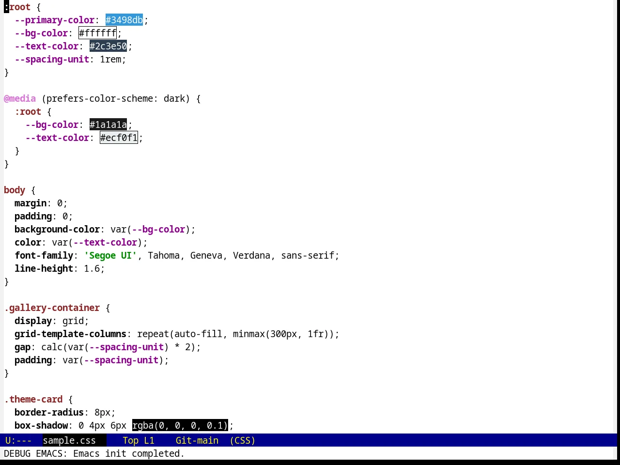Click the Git-main indicator in mode line
The width and height of the screenshot is (620, 465).
[197, 440]
